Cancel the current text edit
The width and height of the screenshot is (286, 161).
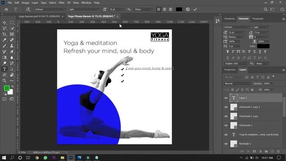188,9
